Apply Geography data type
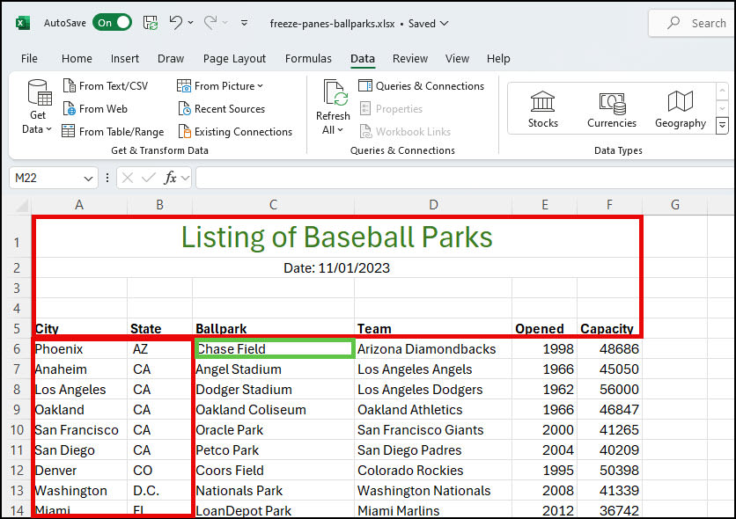 pos(680,108)
